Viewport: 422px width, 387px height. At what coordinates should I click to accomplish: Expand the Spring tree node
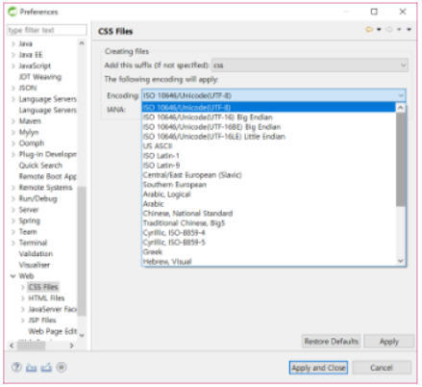(13, 220)
